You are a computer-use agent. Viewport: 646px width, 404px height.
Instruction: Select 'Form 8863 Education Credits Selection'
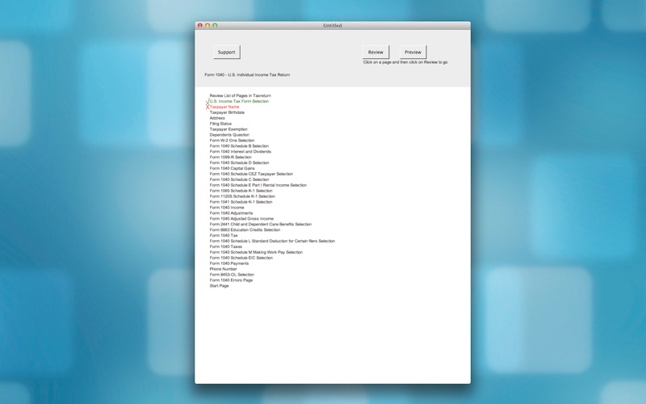tap(245, 230)
